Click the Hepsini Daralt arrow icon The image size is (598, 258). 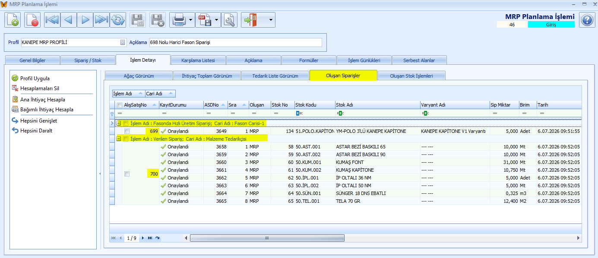pyautogui.click(x=15, y=131)
